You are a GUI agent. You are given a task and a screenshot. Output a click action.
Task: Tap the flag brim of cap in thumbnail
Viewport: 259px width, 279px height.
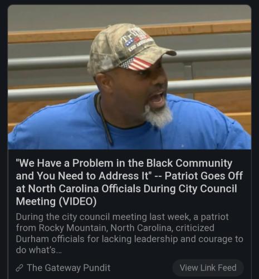136,64
